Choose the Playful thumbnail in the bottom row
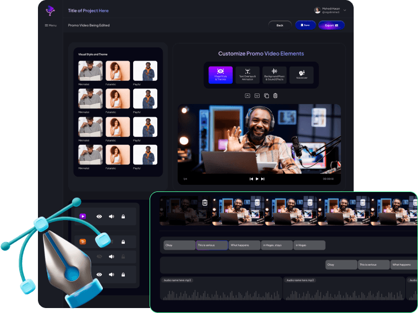This screenshot has width=418, height=313. coord(145,155)
